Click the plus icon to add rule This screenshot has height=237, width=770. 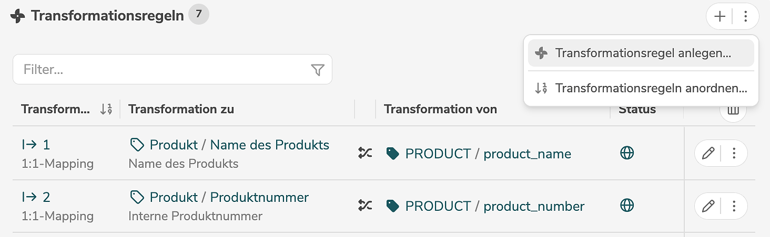tap(720, 17)
